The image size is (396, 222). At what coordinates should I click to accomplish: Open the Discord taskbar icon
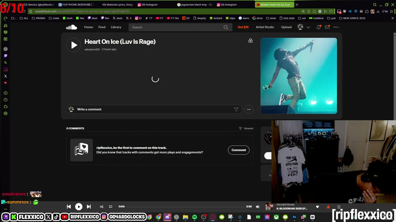(167, 217)
